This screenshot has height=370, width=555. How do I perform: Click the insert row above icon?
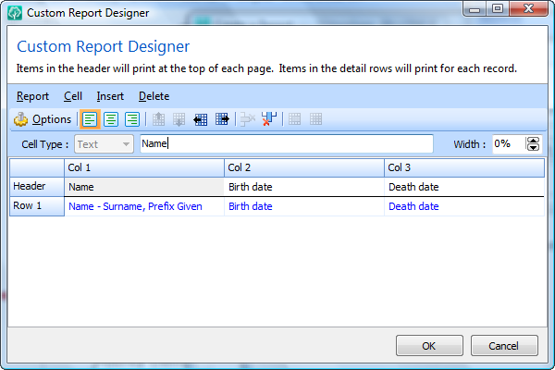click(x=158, y=119)
